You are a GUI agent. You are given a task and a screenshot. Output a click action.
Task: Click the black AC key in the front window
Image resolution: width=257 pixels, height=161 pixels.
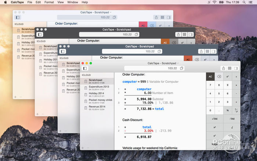[210, 76]
